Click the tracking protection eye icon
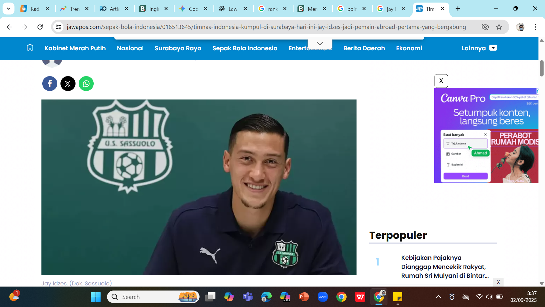Screen dimensions: 545x307 coord(485,27)
